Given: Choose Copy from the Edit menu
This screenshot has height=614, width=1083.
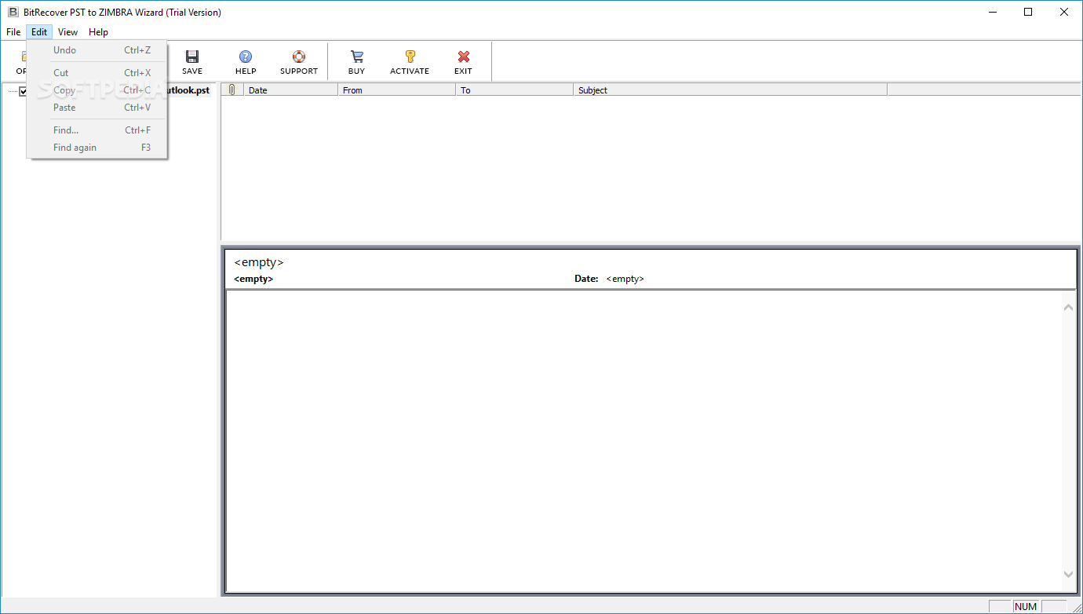Looking at the screenshot, I should point(97,90).
